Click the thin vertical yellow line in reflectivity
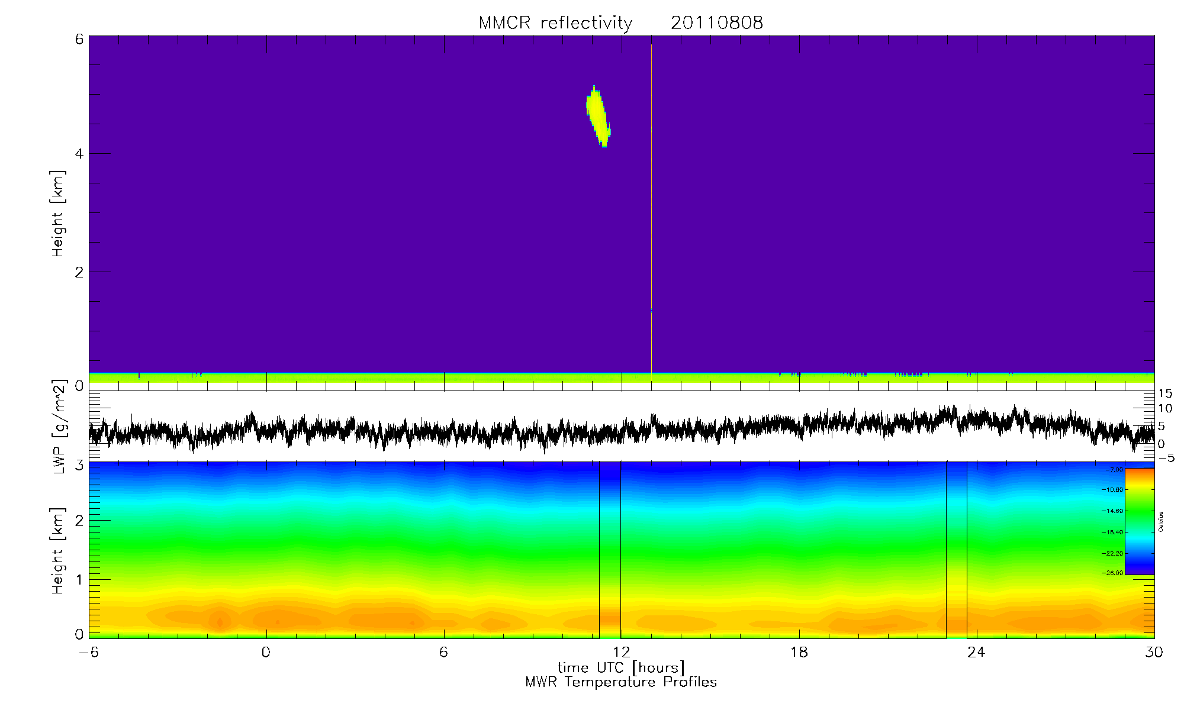The image size is (1184, 710). (651, 207)
